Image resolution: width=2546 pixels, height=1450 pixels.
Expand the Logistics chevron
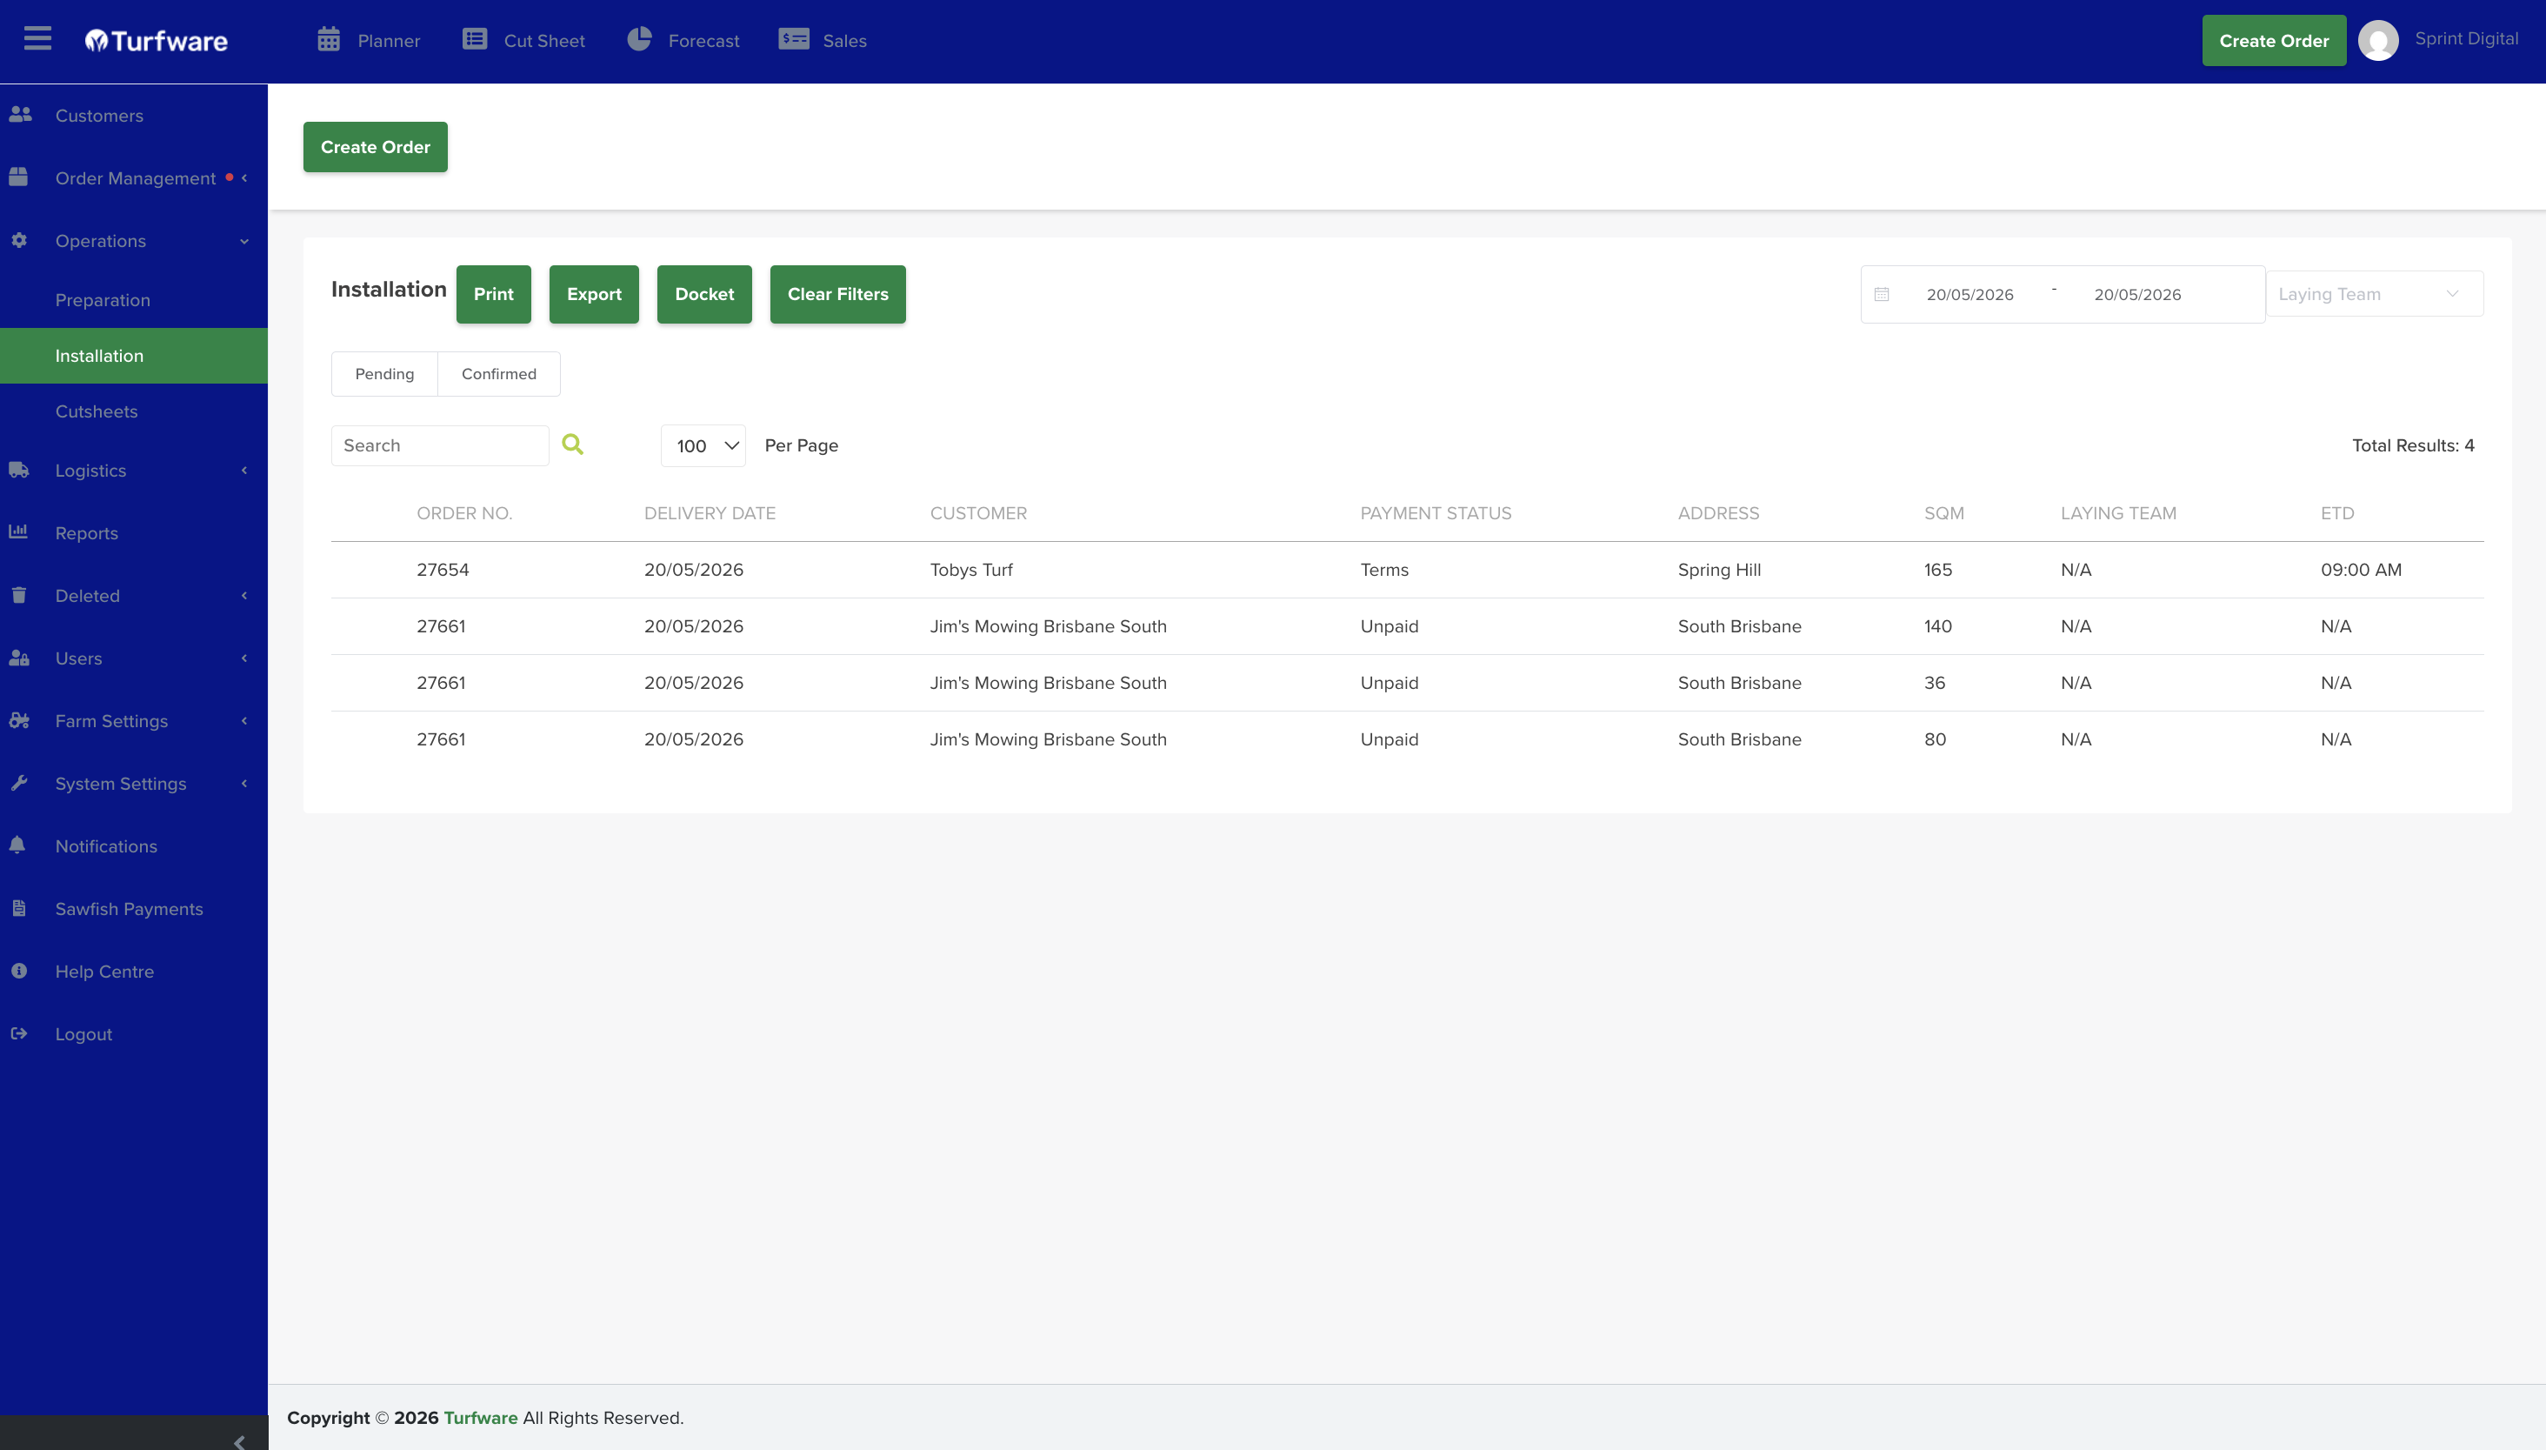pos(243,470)
